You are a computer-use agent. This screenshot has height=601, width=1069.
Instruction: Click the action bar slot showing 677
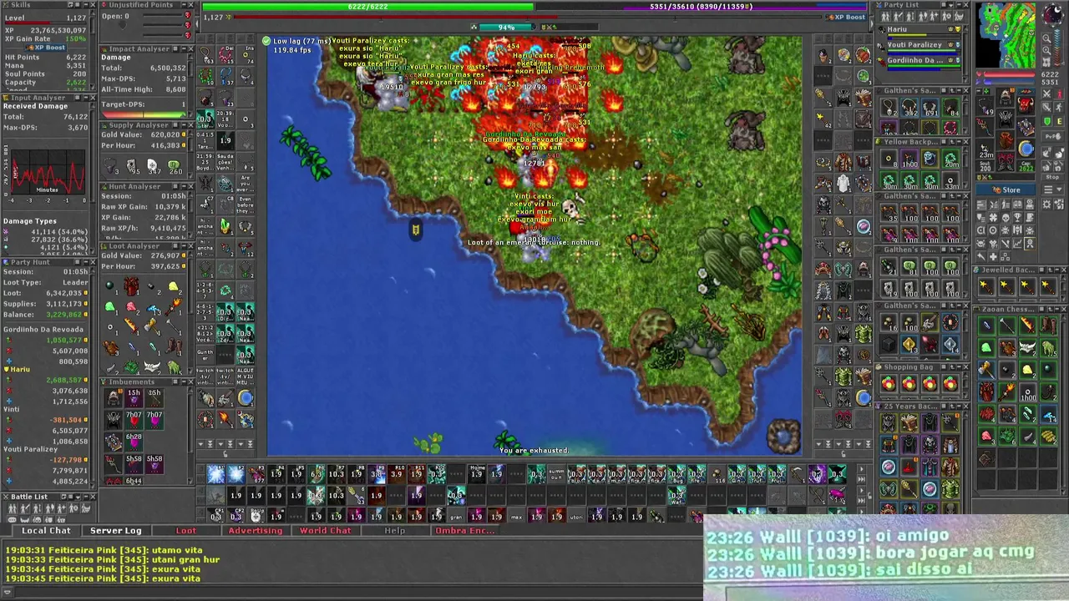256,475
